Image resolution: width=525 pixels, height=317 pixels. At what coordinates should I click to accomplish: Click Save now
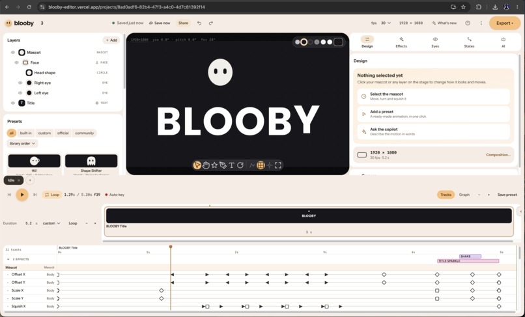tap(160, 23)
